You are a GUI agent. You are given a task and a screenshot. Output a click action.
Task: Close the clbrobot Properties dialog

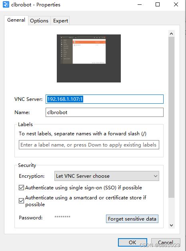click(x=176, y=4)
